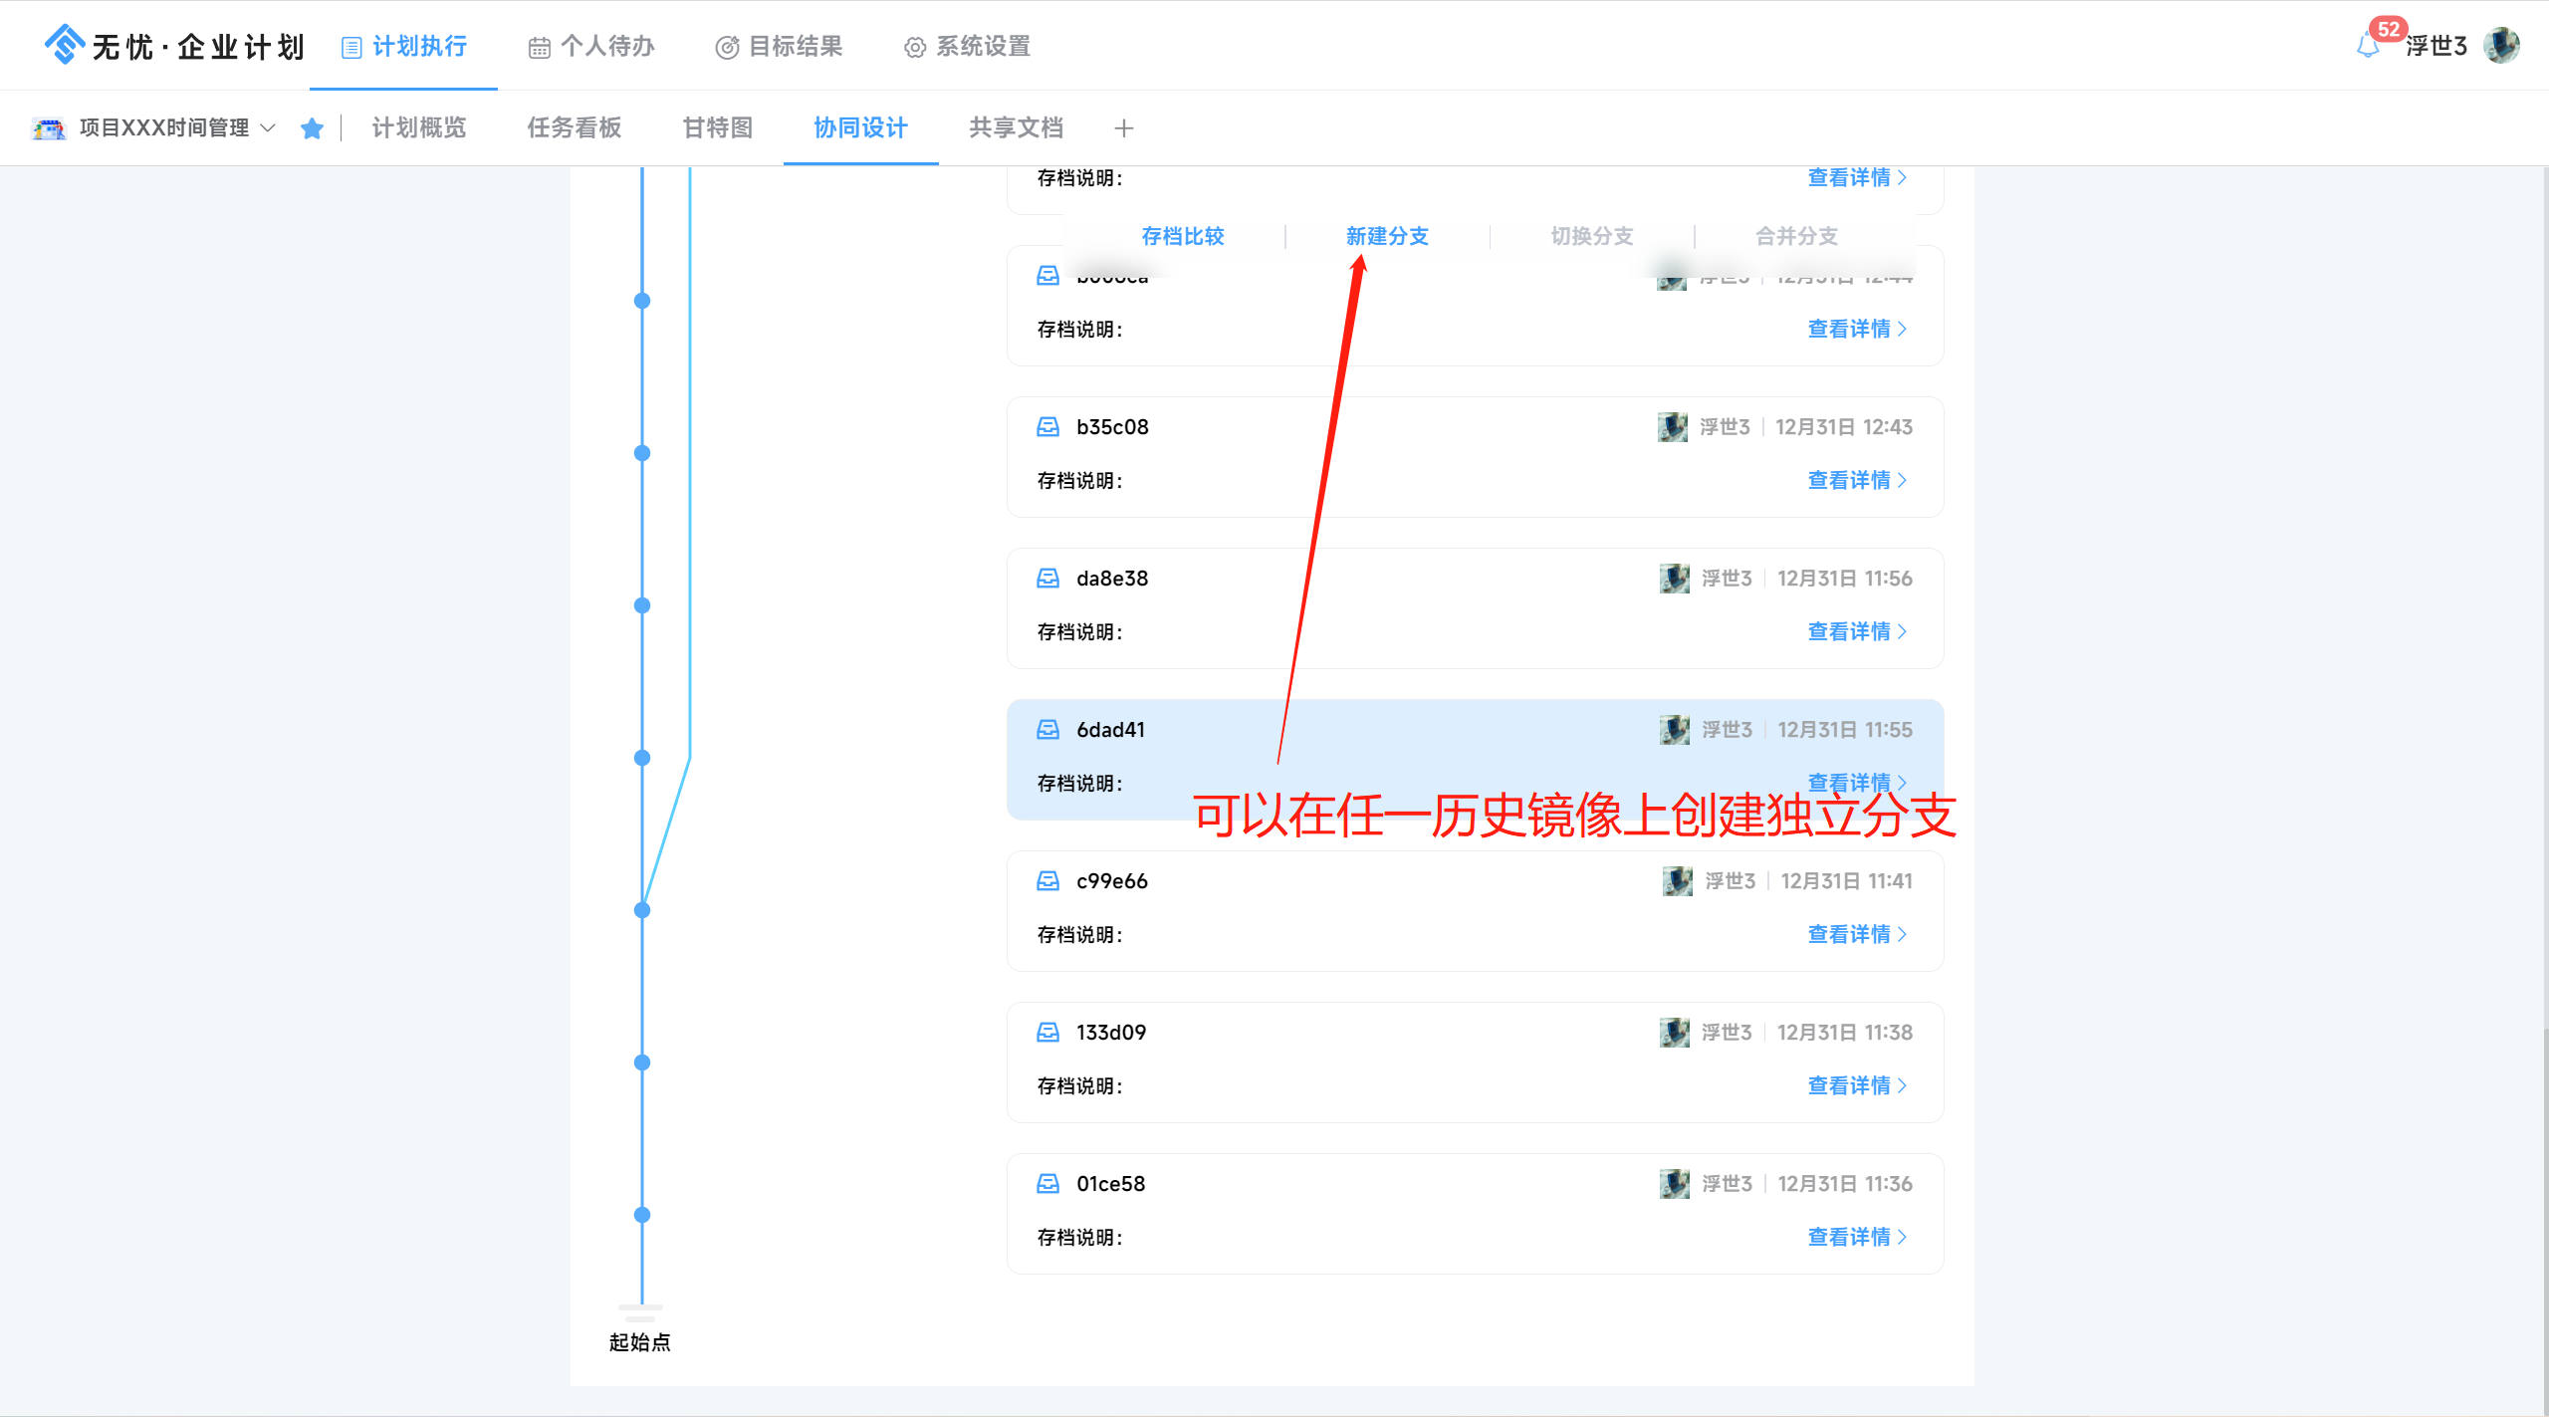Click the notification bell icon

(x=2369, y=46)
